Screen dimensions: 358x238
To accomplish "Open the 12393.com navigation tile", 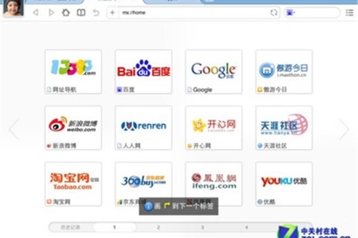I will (x=73, y=72).
